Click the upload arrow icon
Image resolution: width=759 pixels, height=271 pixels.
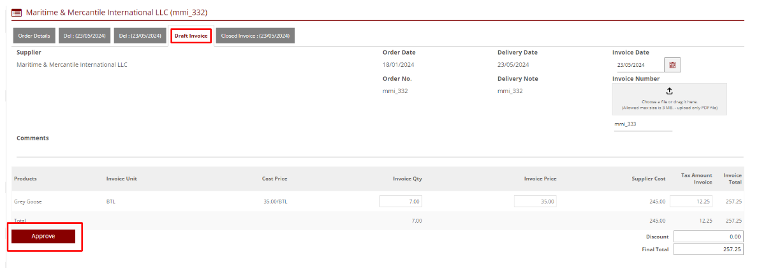click(669, 91)
